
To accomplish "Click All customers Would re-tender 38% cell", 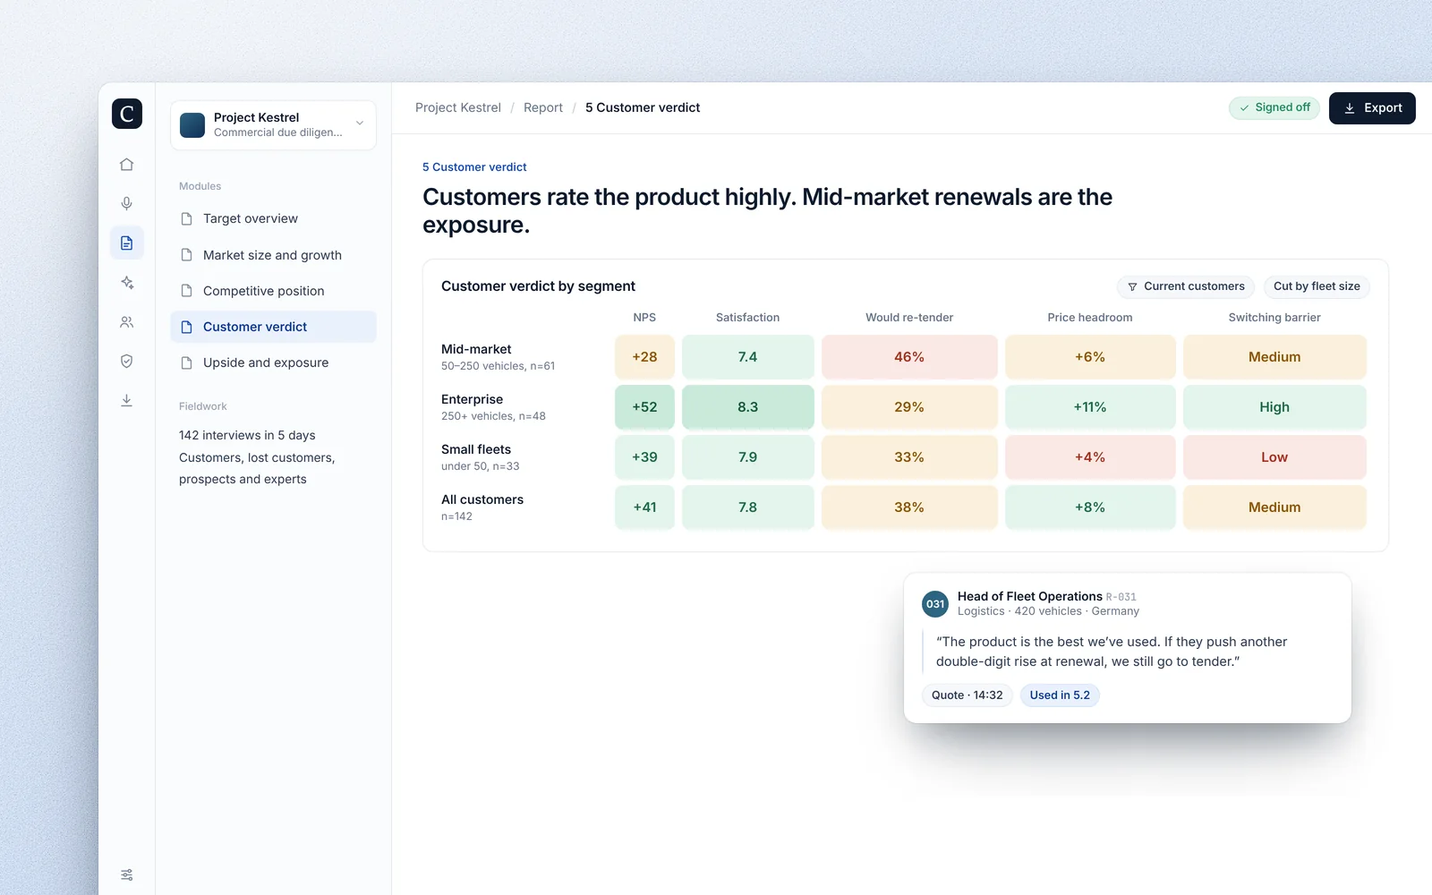I will pyautogui.click(x=909, y=507).
